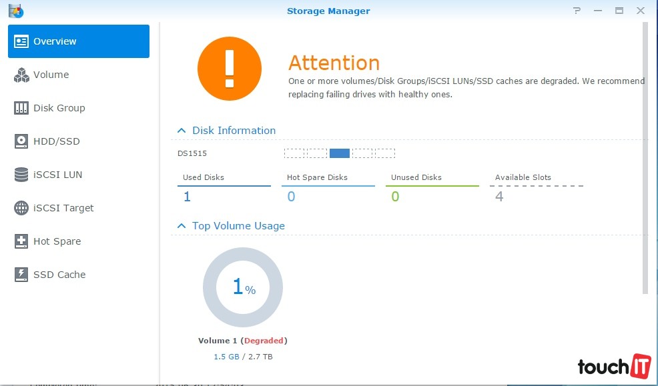
Task: Click the Overview icon in sidebar
Action: [21, 41]
